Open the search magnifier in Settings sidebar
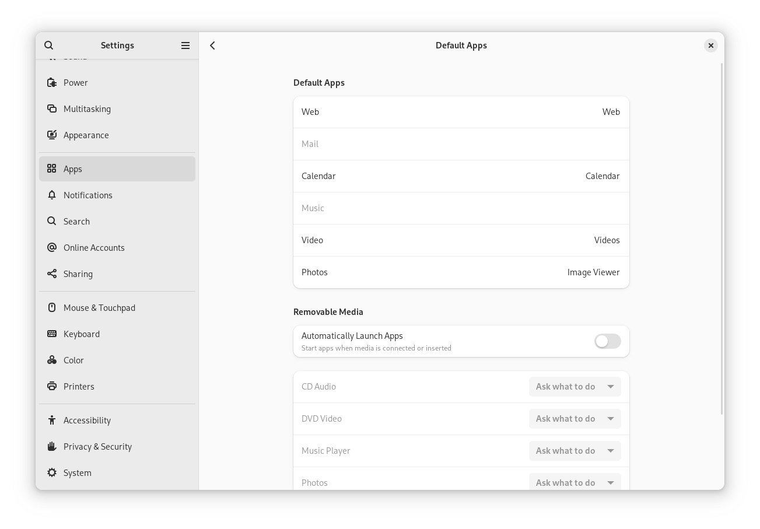760x529 pixels. pos(49,45)
